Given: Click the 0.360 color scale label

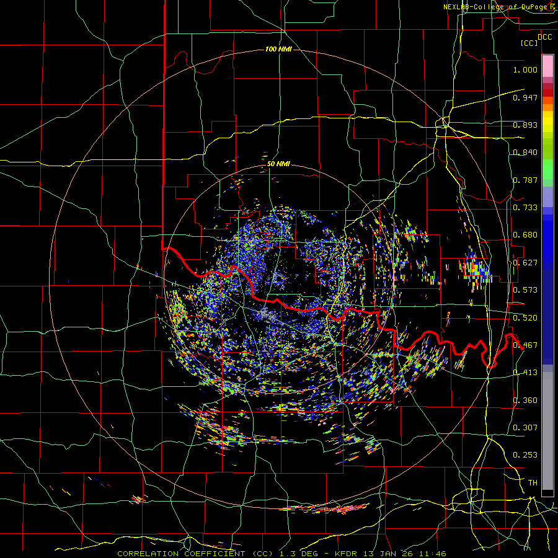Looking at the screenshot, I should pyautogui.click(x=525, y=401).
